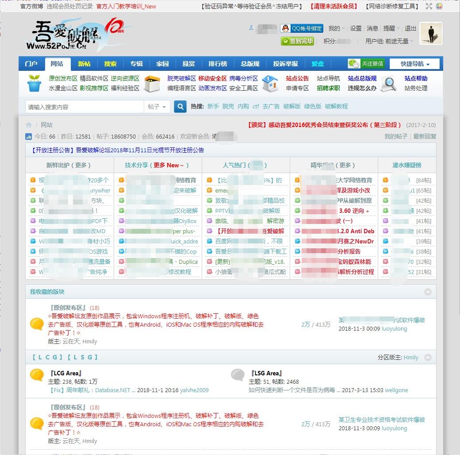Open the 官方微博 top link

32,6
